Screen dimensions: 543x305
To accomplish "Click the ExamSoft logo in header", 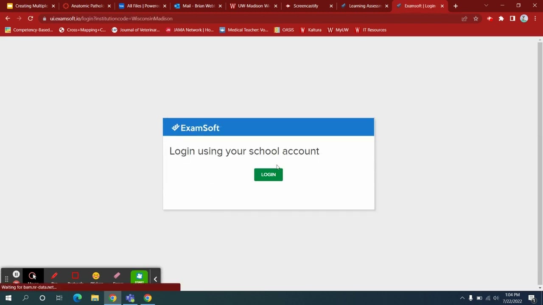I will pyautogui.click(x=196, y=128).
